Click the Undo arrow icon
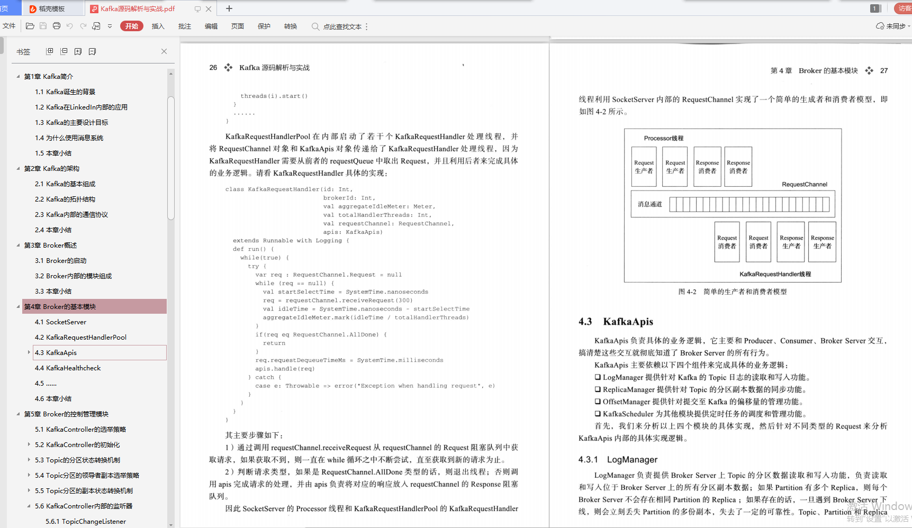Viewport: 912px width, 528px height. (70, 26)
